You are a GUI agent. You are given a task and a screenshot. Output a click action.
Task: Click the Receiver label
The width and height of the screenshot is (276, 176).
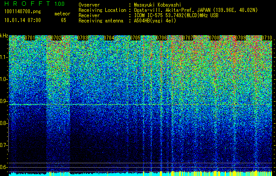89,15
